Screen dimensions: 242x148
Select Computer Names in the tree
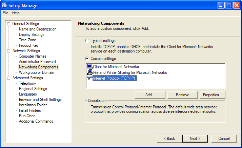[x=33, y=56]
